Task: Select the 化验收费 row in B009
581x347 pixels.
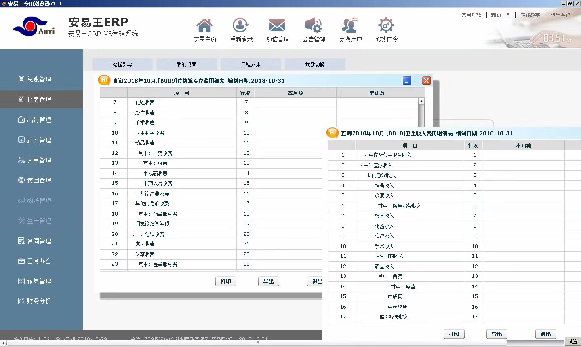Action: pyautogui.click(x=259, y=103)
